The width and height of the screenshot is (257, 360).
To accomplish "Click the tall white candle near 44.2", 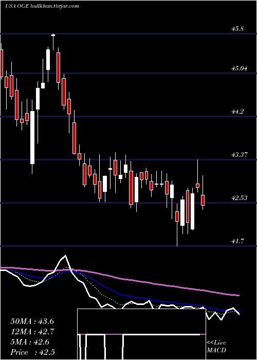I will (x=32, y=137).
